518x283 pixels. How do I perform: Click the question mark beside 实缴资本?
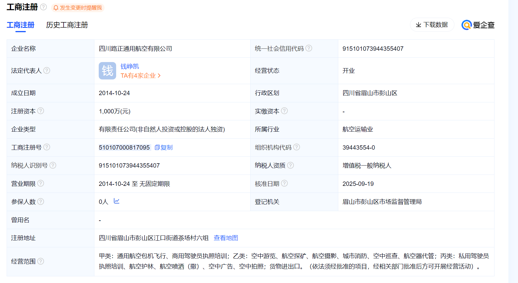285,111
